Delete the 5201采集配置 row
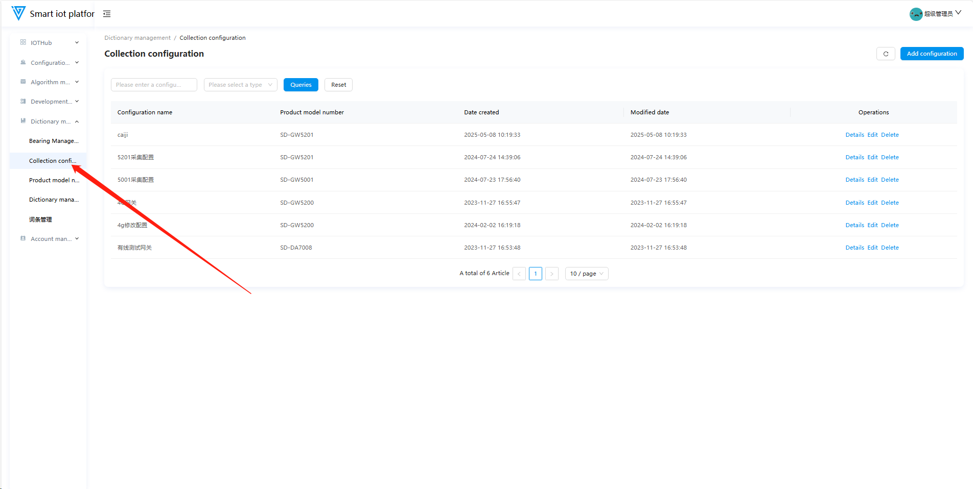Screen dimensions: 973x489 890,157
